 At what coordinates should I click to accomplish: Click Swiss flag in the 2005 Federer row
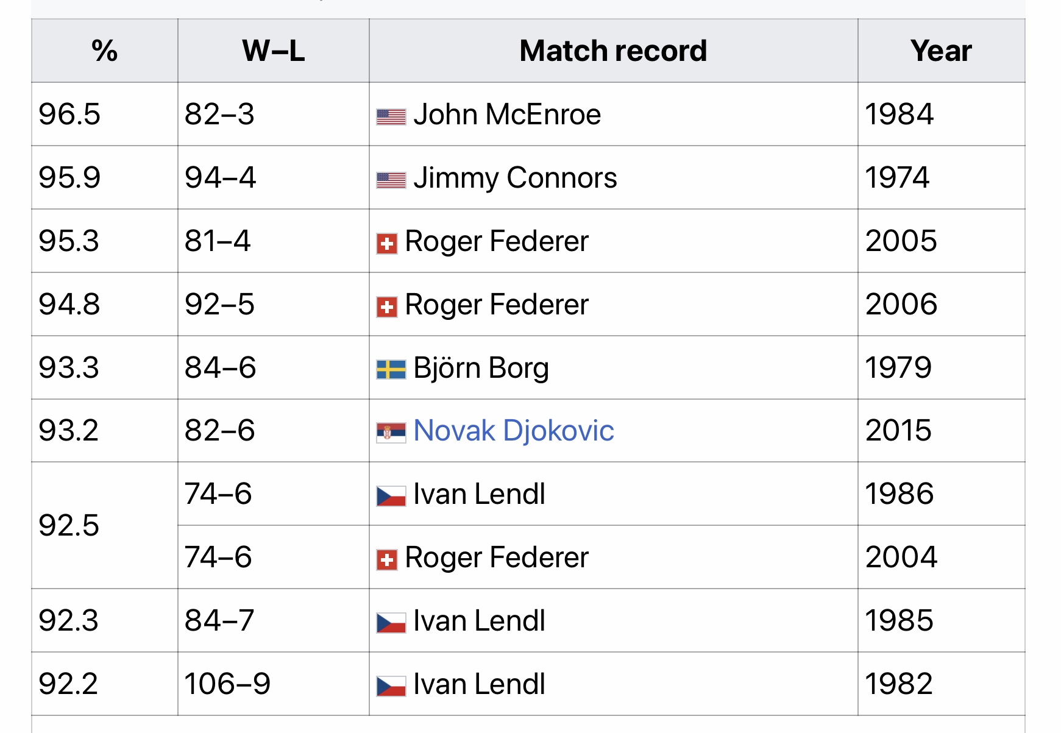(x=387, y=244)
